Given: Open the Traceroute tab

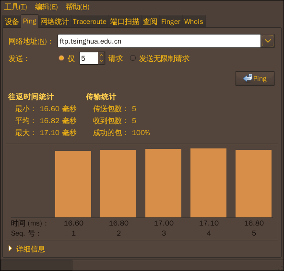Looking at the screenshot, I should 90,22.
